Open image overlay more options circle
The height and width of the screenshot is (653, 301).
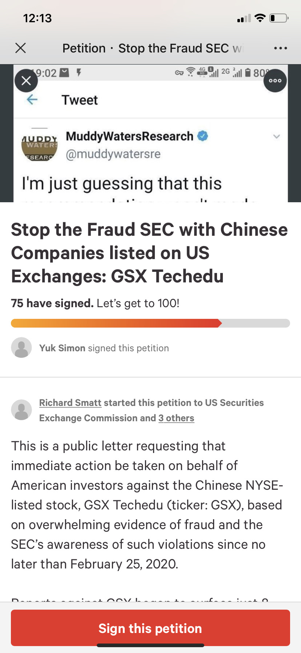point(275,81)
